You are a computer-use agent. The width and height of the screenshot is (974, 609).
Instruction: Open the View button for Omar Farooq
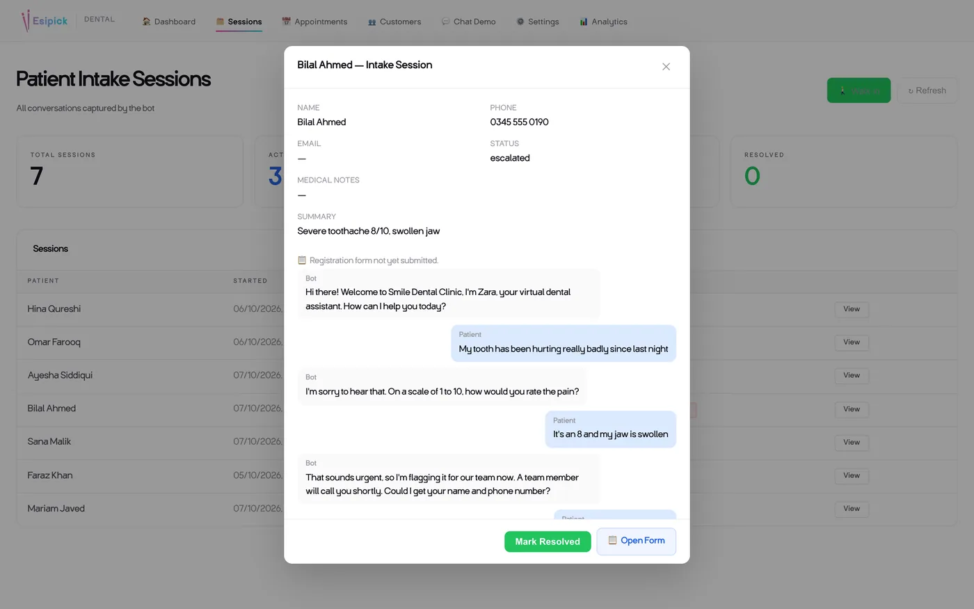click(x=852, y=342)
